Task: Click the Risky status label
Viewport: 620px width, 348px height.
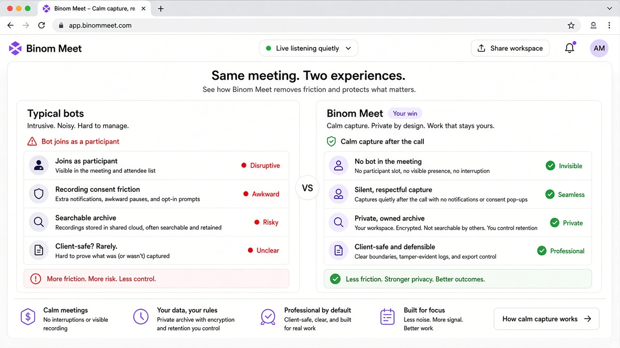Action: tap(266, 222)
